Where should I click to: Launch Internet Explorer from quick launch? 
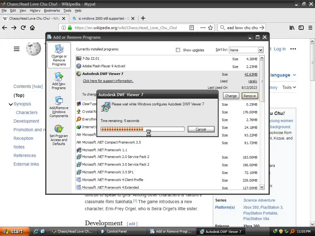click(x=36, y=231)
